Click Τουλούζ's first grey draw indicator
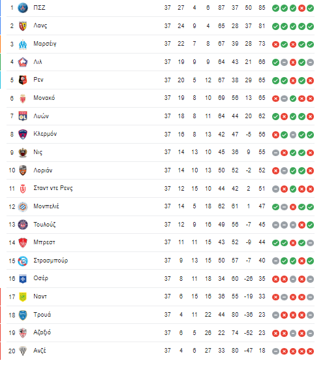325x367 pixels. (275, 225)
